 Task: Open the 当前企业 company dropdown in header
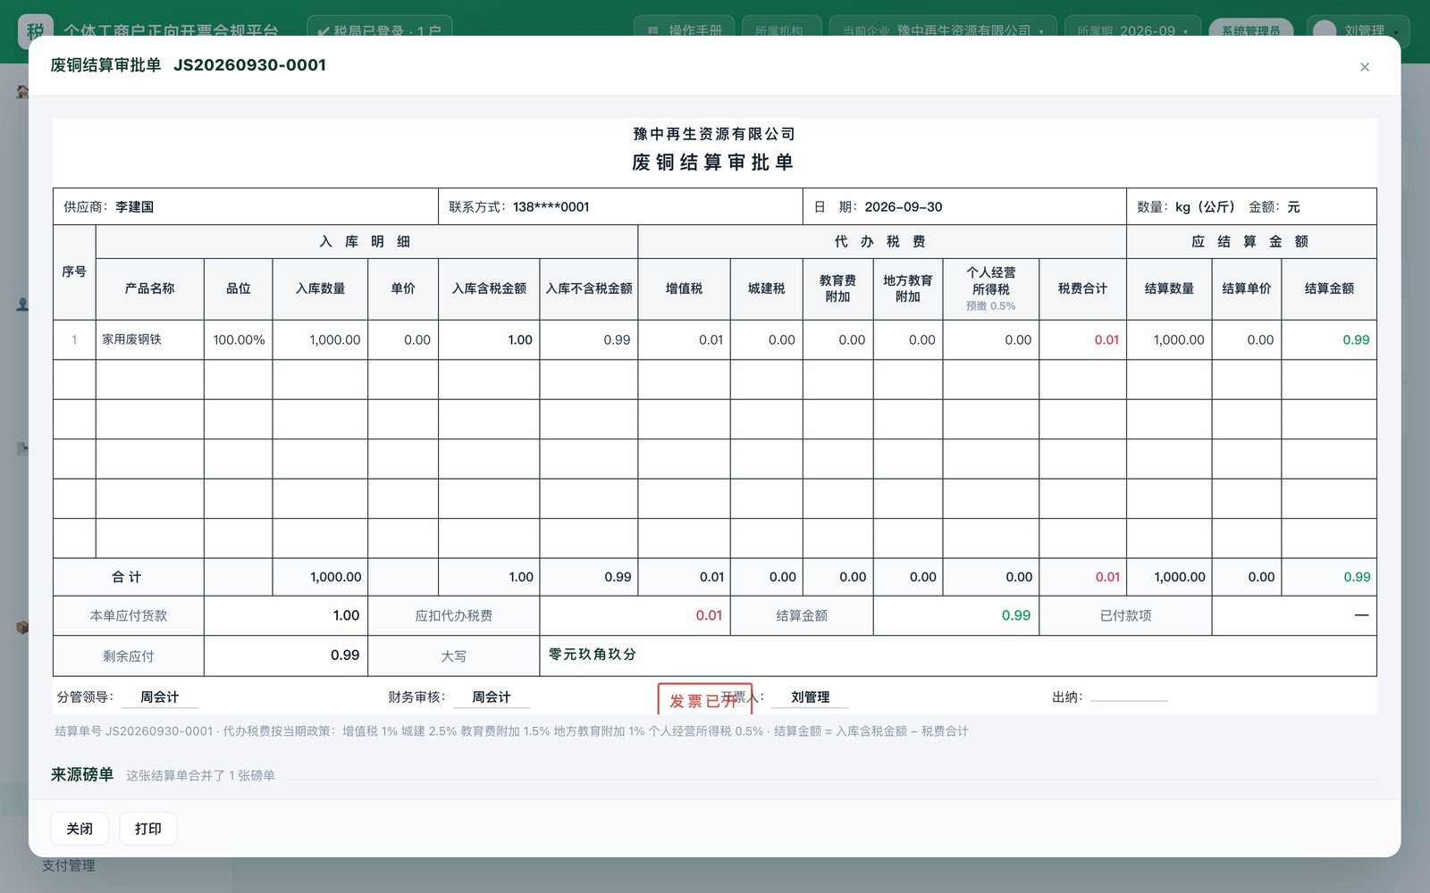(x=943, y=30)
